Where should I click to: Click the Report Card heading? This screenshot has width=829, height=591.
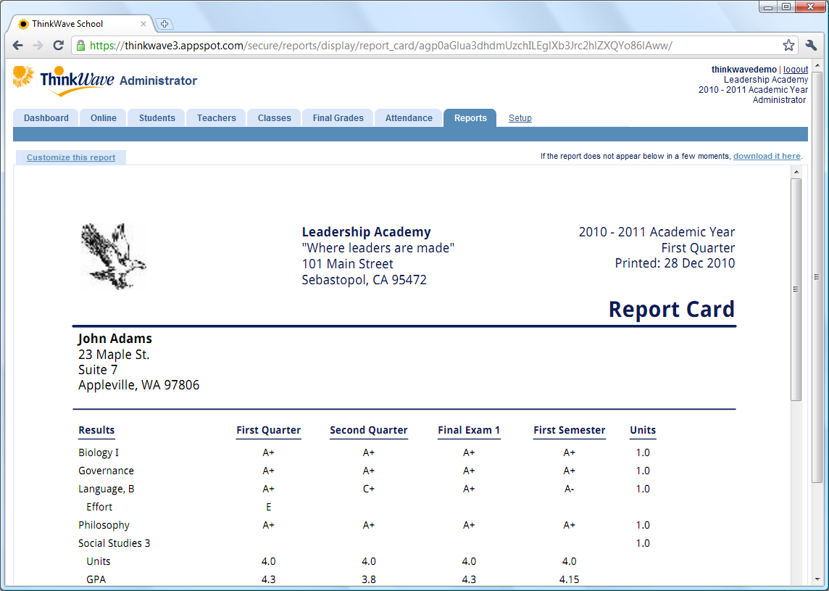pyautogui.click(x=672, y=310)
